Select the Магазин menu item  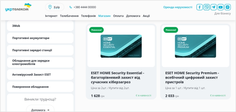105,16
